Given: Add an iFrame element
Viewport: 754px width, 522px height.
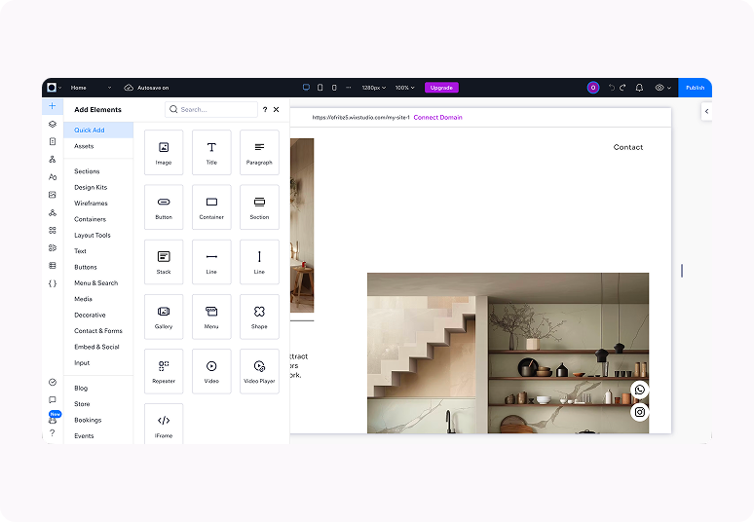Looking at the screenshot, I should (x=164, y=424).
